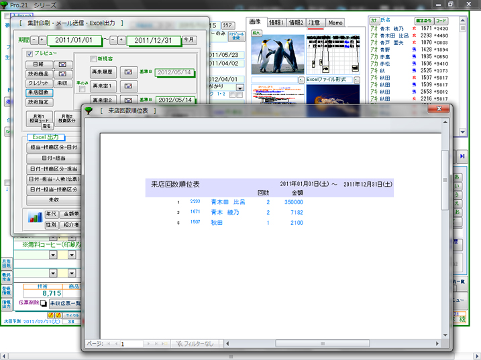Image resolution: width=481 pixels, height=360 pixels.
Task: Click the 拡大 enlarge image button
Action: 256,33
